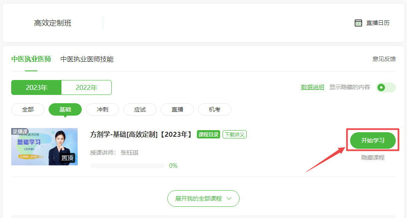Filter courses by 冲刺

103,109
